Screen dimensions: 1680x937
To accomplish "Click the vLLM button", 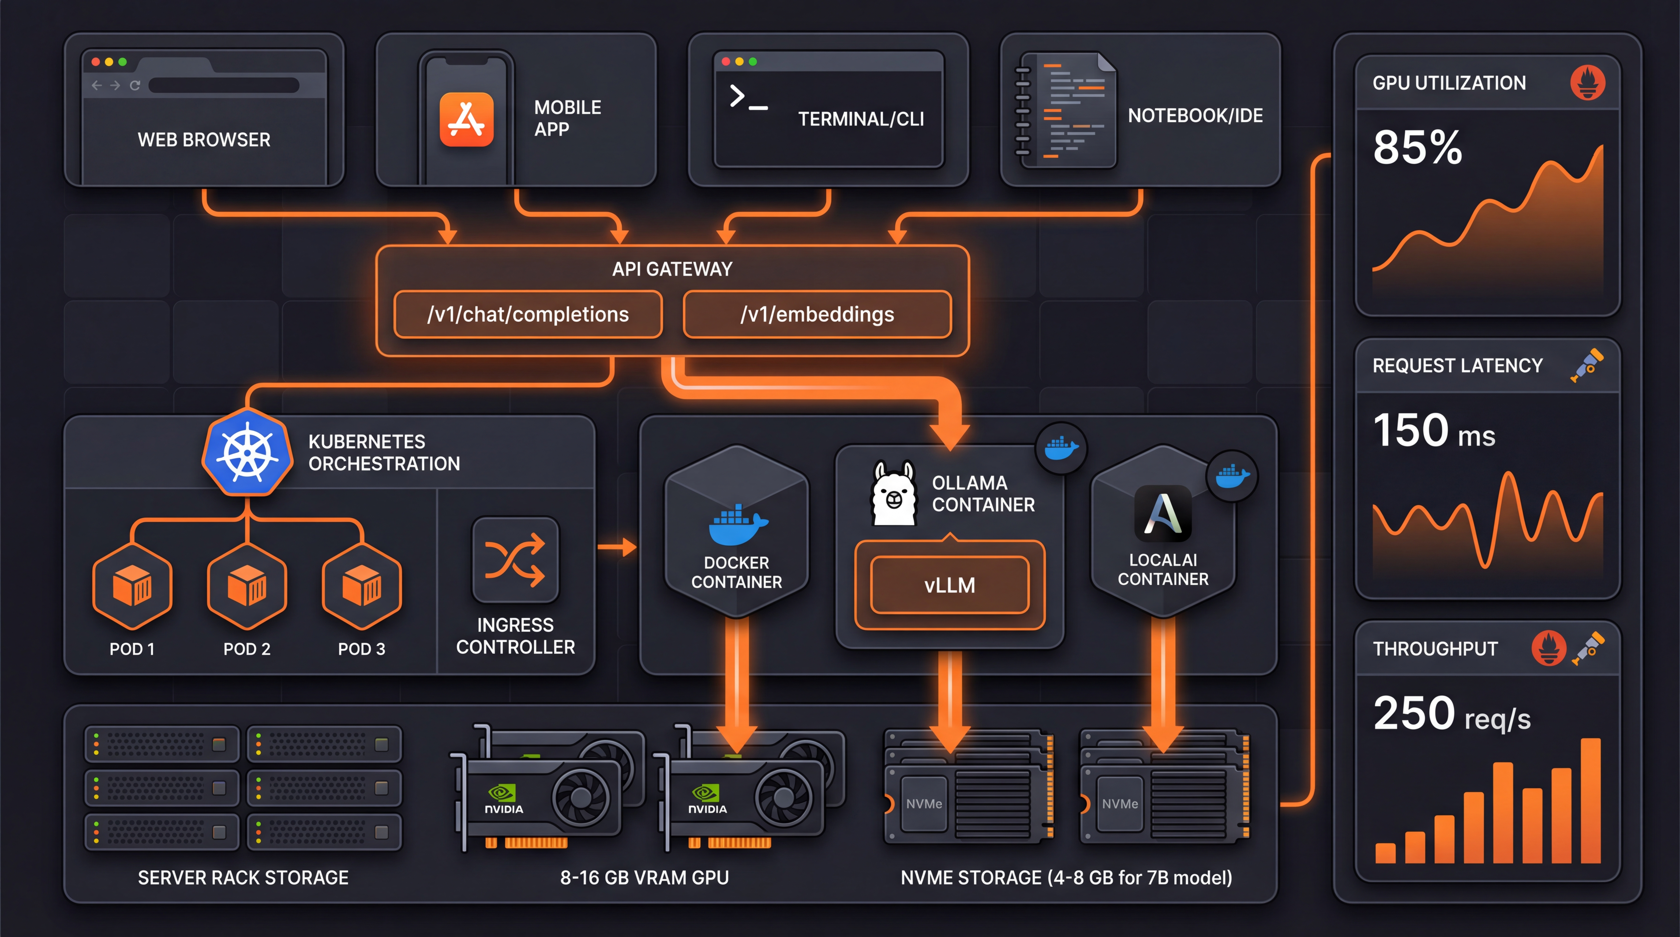I will pos(950,585).
